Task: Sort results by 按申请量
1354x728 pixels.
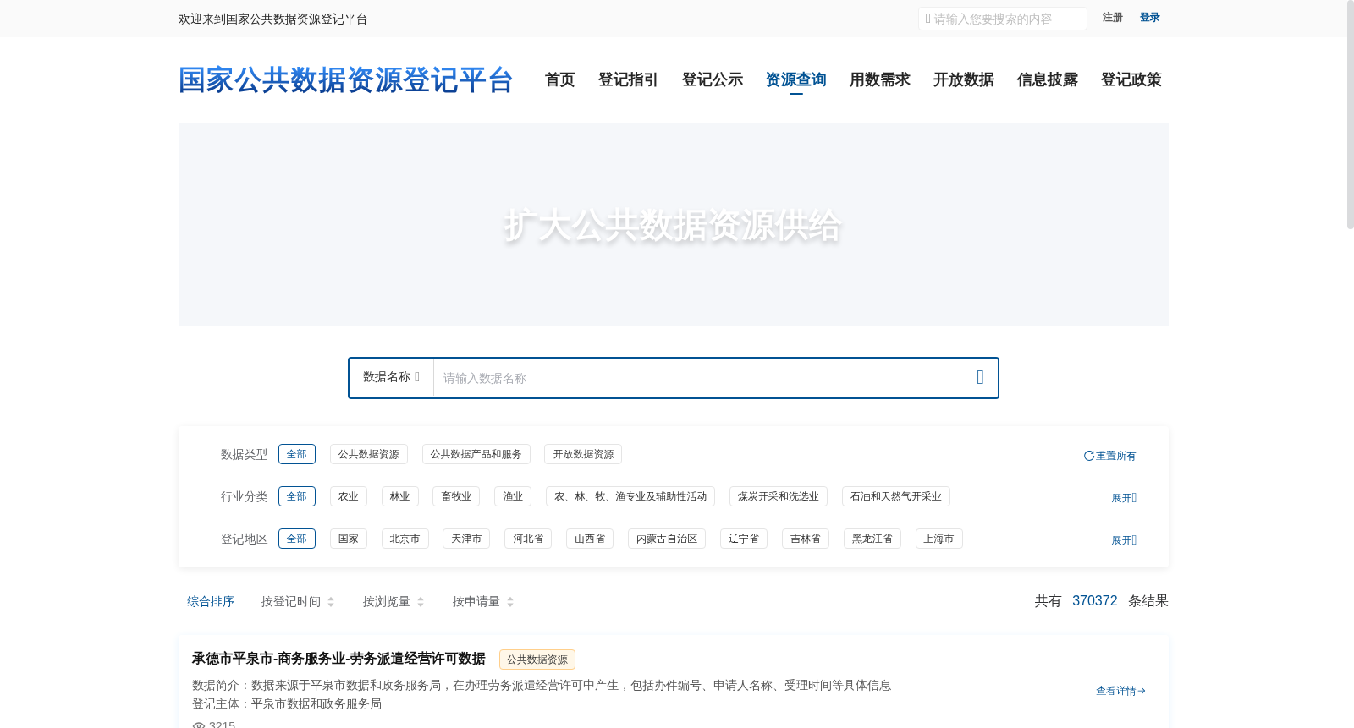Action: pyautogui.click(x=476, y=602)
